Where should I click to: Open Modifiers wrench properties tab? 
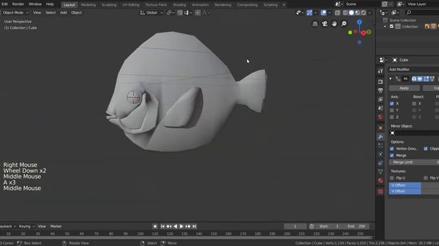[381, 137]
